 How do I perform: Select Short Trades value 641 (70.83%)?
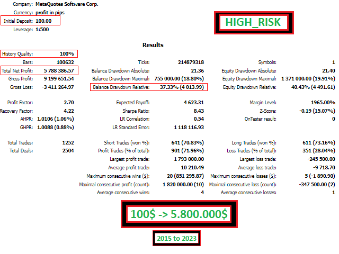click(x=188, y=142)
